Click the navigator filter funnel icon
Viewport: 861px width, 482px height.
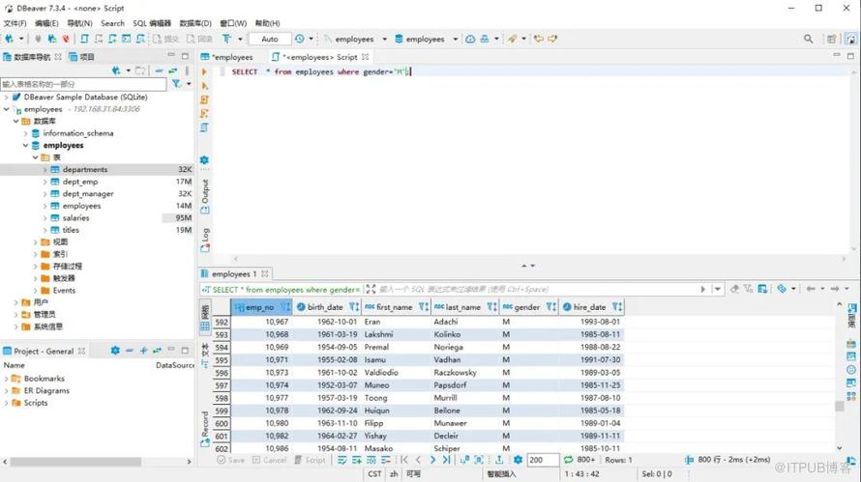tap(176, 84)
